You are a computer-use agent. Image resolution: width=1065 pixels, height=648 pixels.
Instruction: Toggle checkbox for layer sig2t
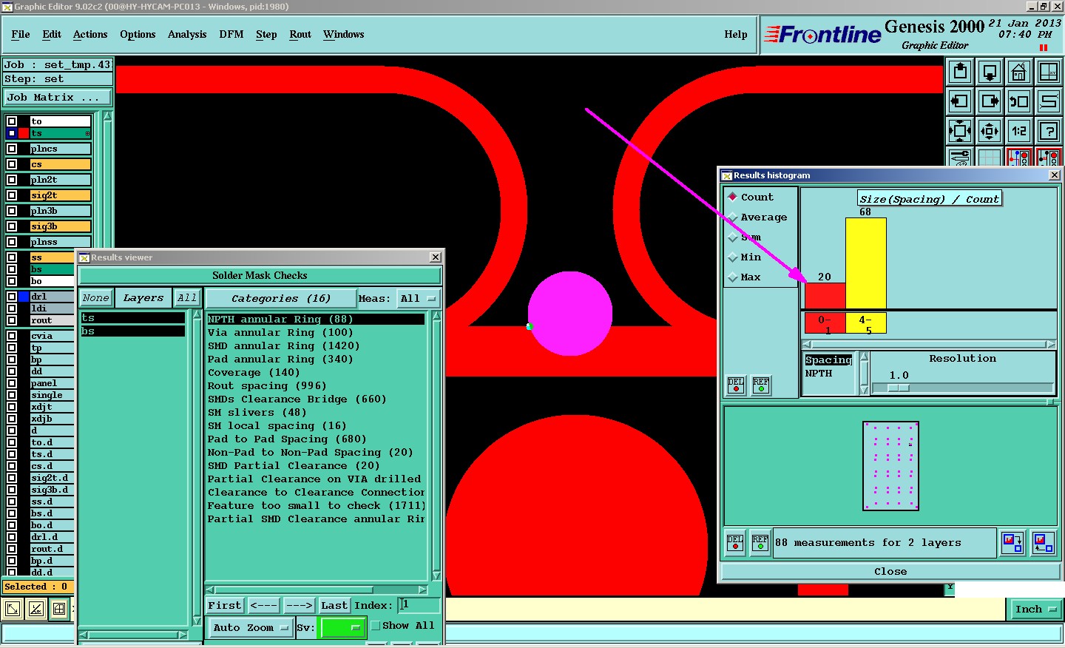[12, 195]
